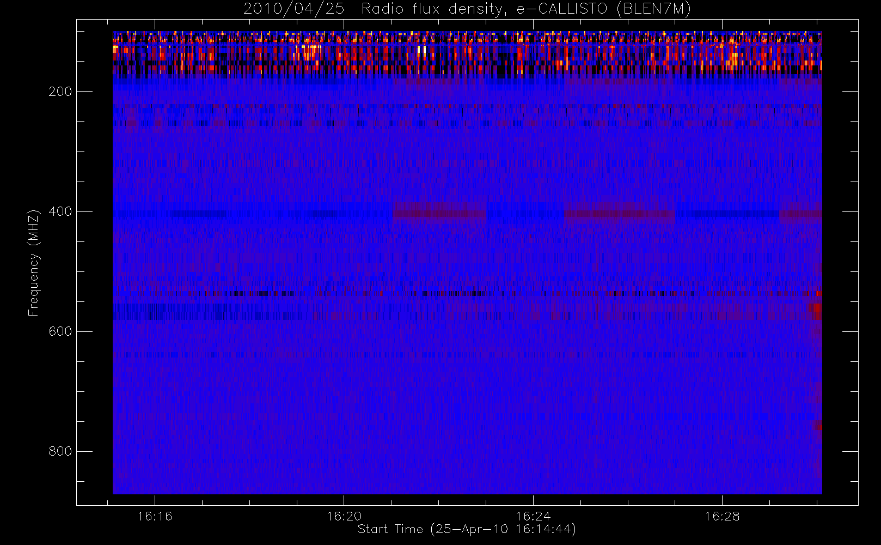Click the 16:28 time tick label
Image resolution: width=881 pixels, height=545 pixels.
click(x=722, y=516)
